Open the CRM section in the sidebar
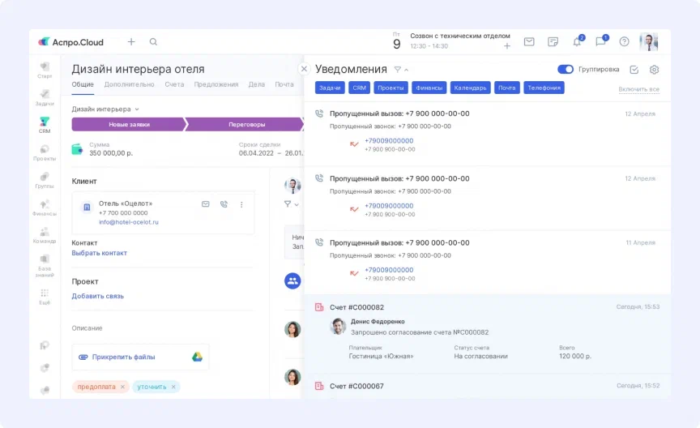The width and height of the screenshot is (700, 428). coord(45,125)
